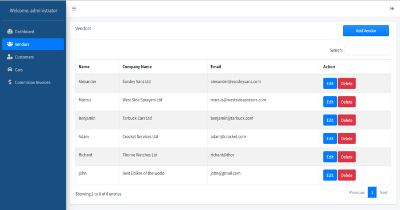The image size is (400, 210).
Task: Focus the Search input field
Action: pyautogui.click(x=368, y=50)
